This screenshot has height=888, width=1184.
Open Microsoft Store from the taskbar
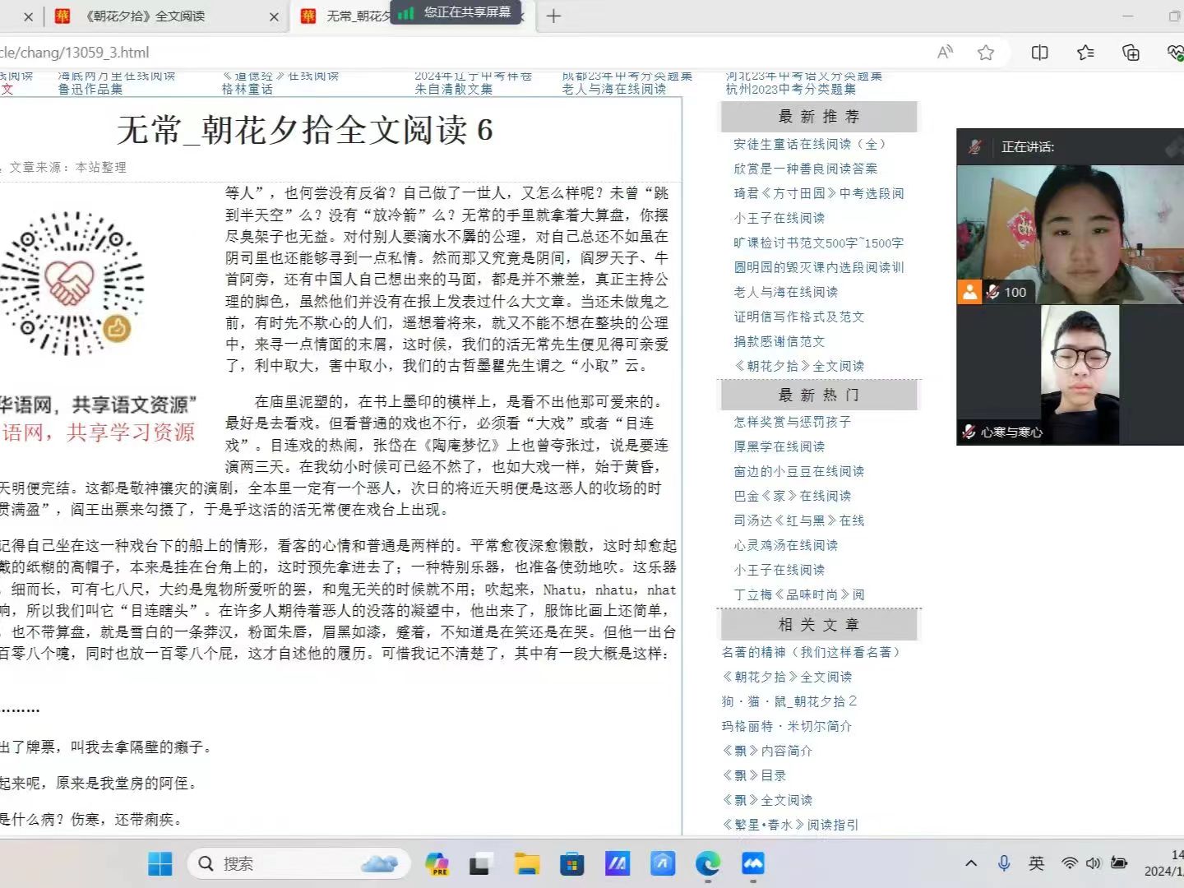coord(571,863)
